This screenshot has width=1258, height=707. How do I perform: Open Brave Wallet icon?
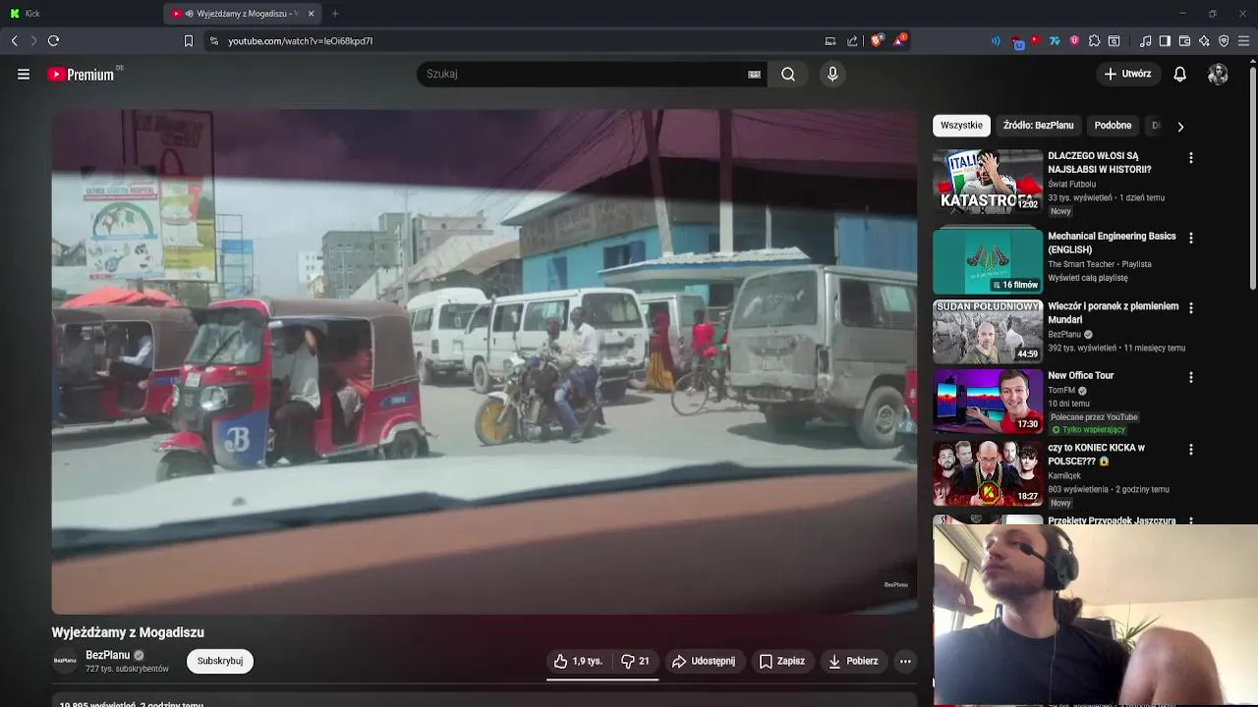[x=1184, y=40]
